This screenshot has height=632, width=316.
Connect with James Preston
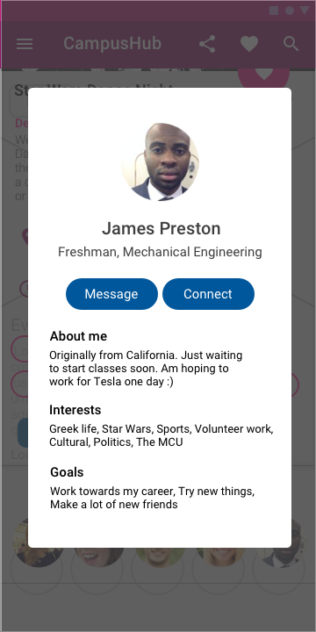tap(208, 294)
